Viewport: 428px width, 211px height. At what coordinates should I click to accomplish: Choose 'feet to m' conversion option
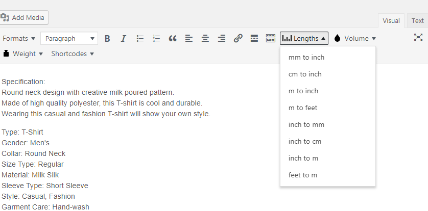(x=303, y=175)
